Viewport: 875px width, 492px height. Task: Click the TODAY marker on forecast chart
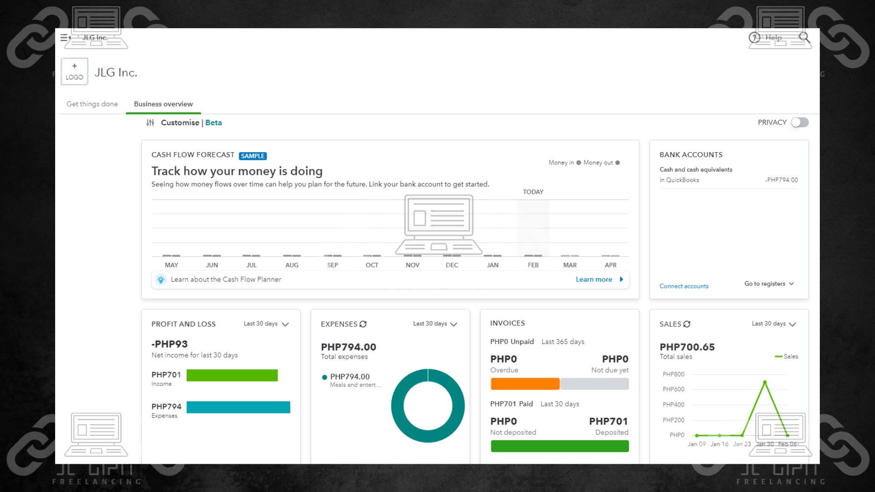[x=533, y=192]
